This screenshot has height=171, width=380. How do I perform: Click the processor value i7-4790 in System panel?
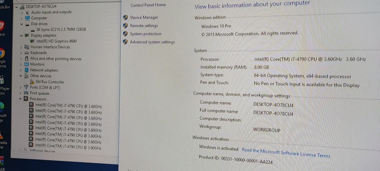coord(310,59)
